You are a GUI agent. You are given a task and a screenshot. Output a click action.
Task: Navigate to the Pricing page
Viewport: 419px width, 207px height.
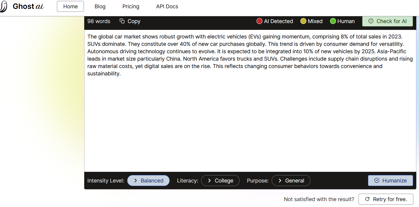pyautogui.click(x=131, y=7)
